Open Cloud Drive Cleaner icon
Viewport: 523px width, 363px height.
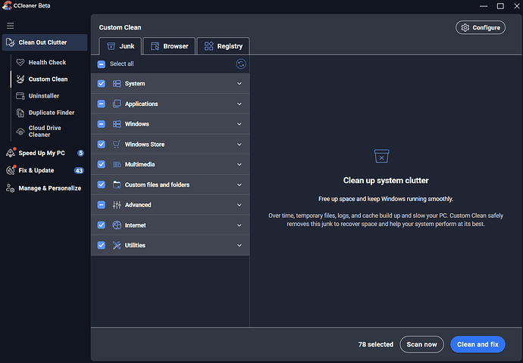pos(20,132)
